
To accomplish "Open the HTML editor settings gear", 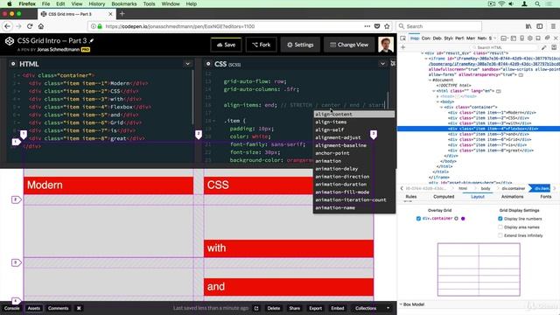I will click(13, 64).
